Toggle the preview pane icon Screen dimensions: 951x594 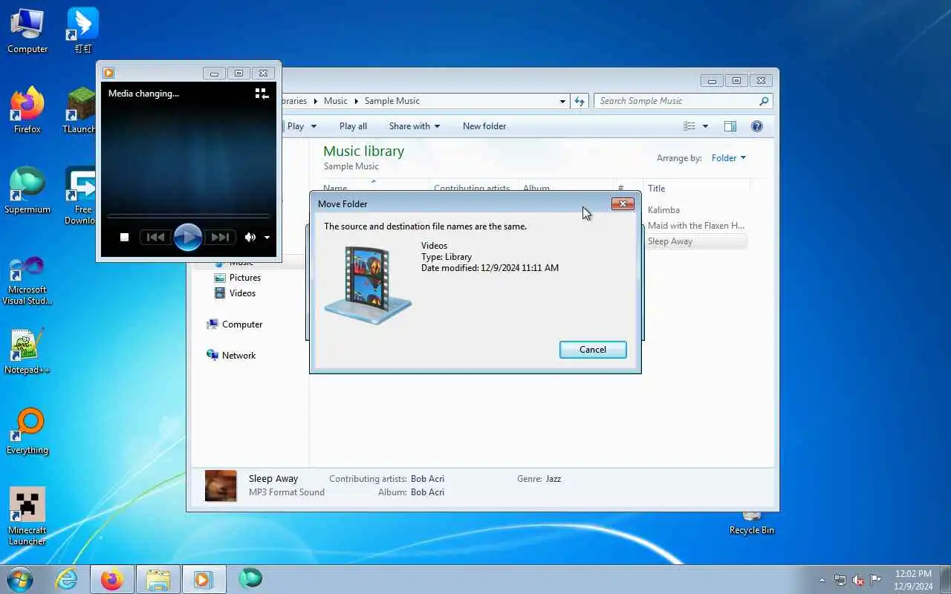tap(730, 126)
